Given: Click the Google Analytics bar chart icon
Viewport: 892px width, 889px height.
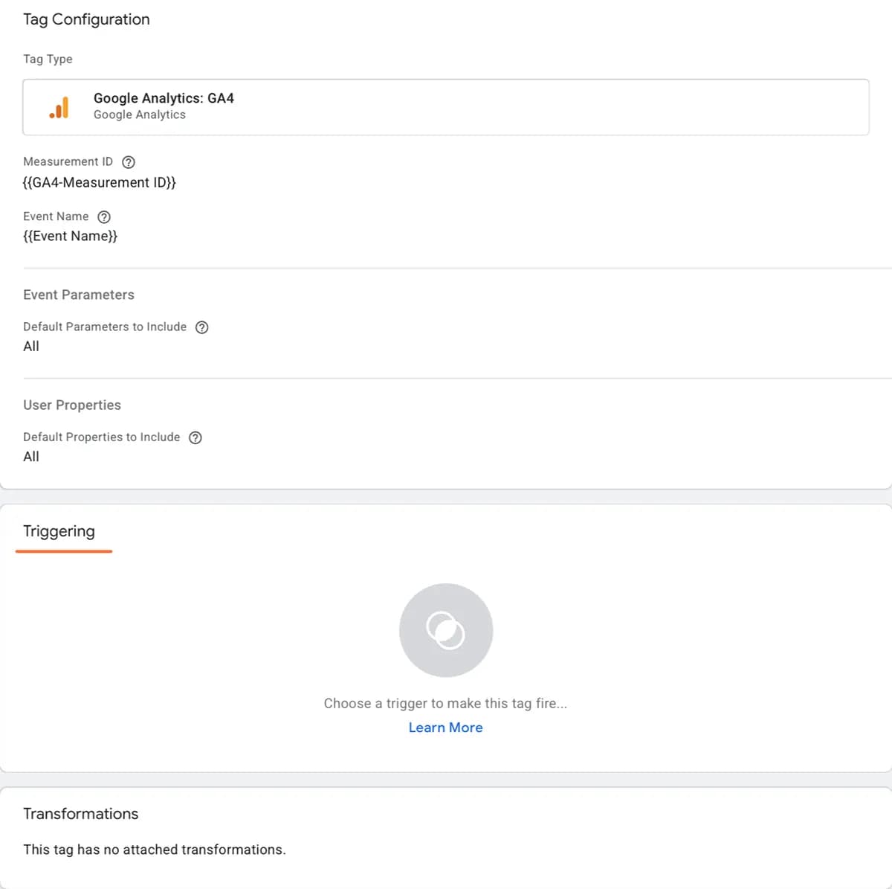Looking at the screenshot, I should tap(59, 108).
